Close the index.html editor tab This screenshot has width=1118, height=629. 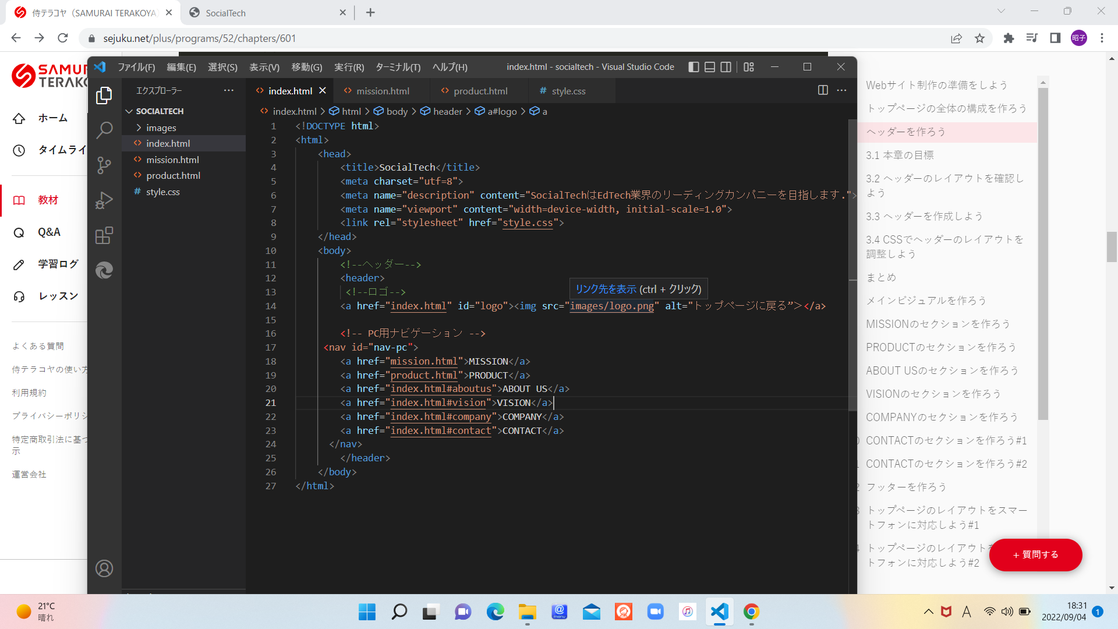323,91
